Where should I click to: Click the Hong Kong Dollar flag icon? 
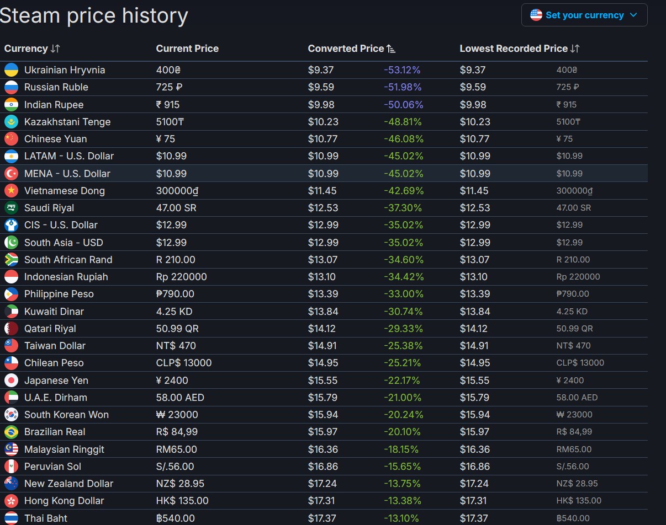[11, 501]
